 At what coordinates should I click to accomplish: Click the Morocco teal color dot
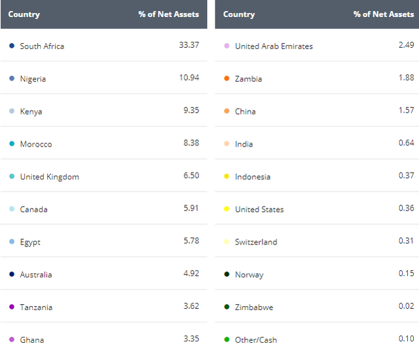[12, 144]
